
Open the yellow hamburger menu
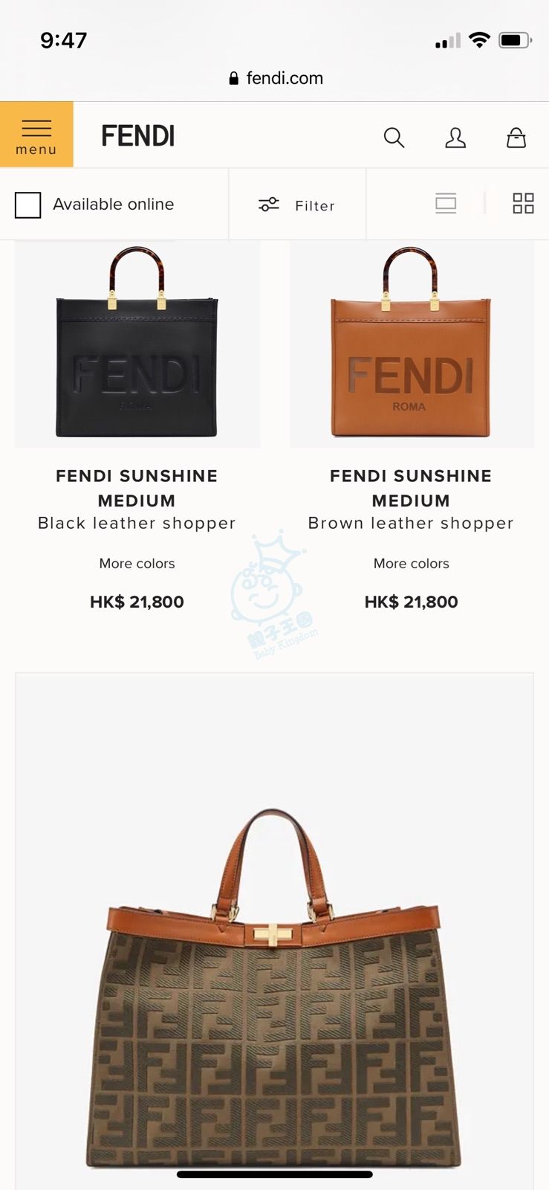tap(36, 135)
